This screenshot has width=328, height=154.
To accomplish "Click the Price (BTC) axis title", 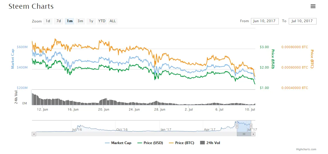I will [x=312, y=59].
